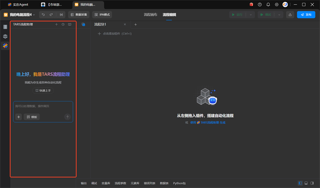Open the 调试 bottom panel tab
The width and height of the screenshot is (320, 188).
pos(94,183)
